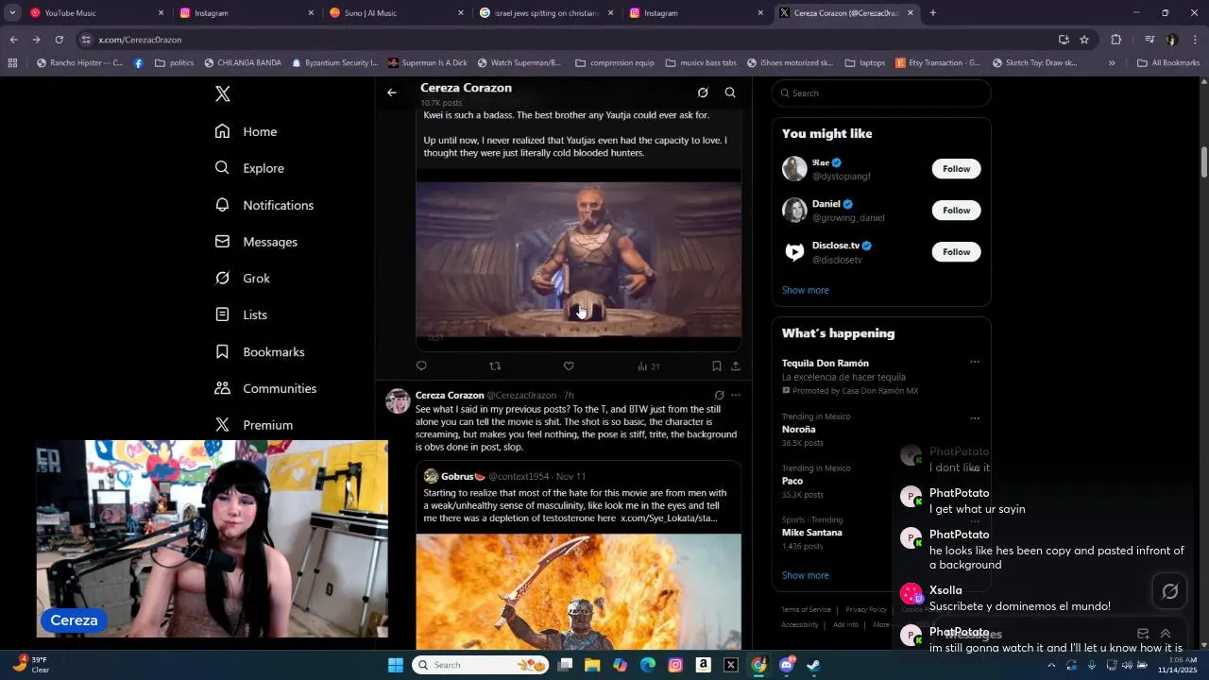
Task: Share the Kwei video post
Action: pos(736,366)
